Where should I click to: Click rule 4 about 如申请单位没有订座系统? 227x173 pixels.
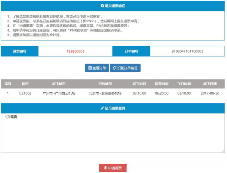(x=65, y=31)
